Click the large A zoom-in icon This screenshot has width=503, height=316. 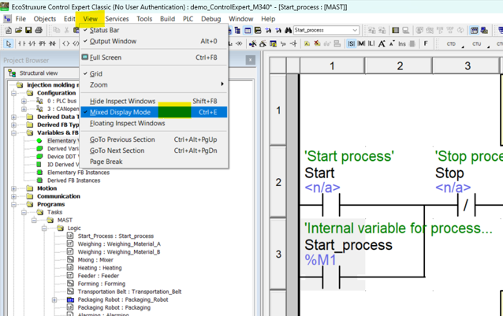382,43
